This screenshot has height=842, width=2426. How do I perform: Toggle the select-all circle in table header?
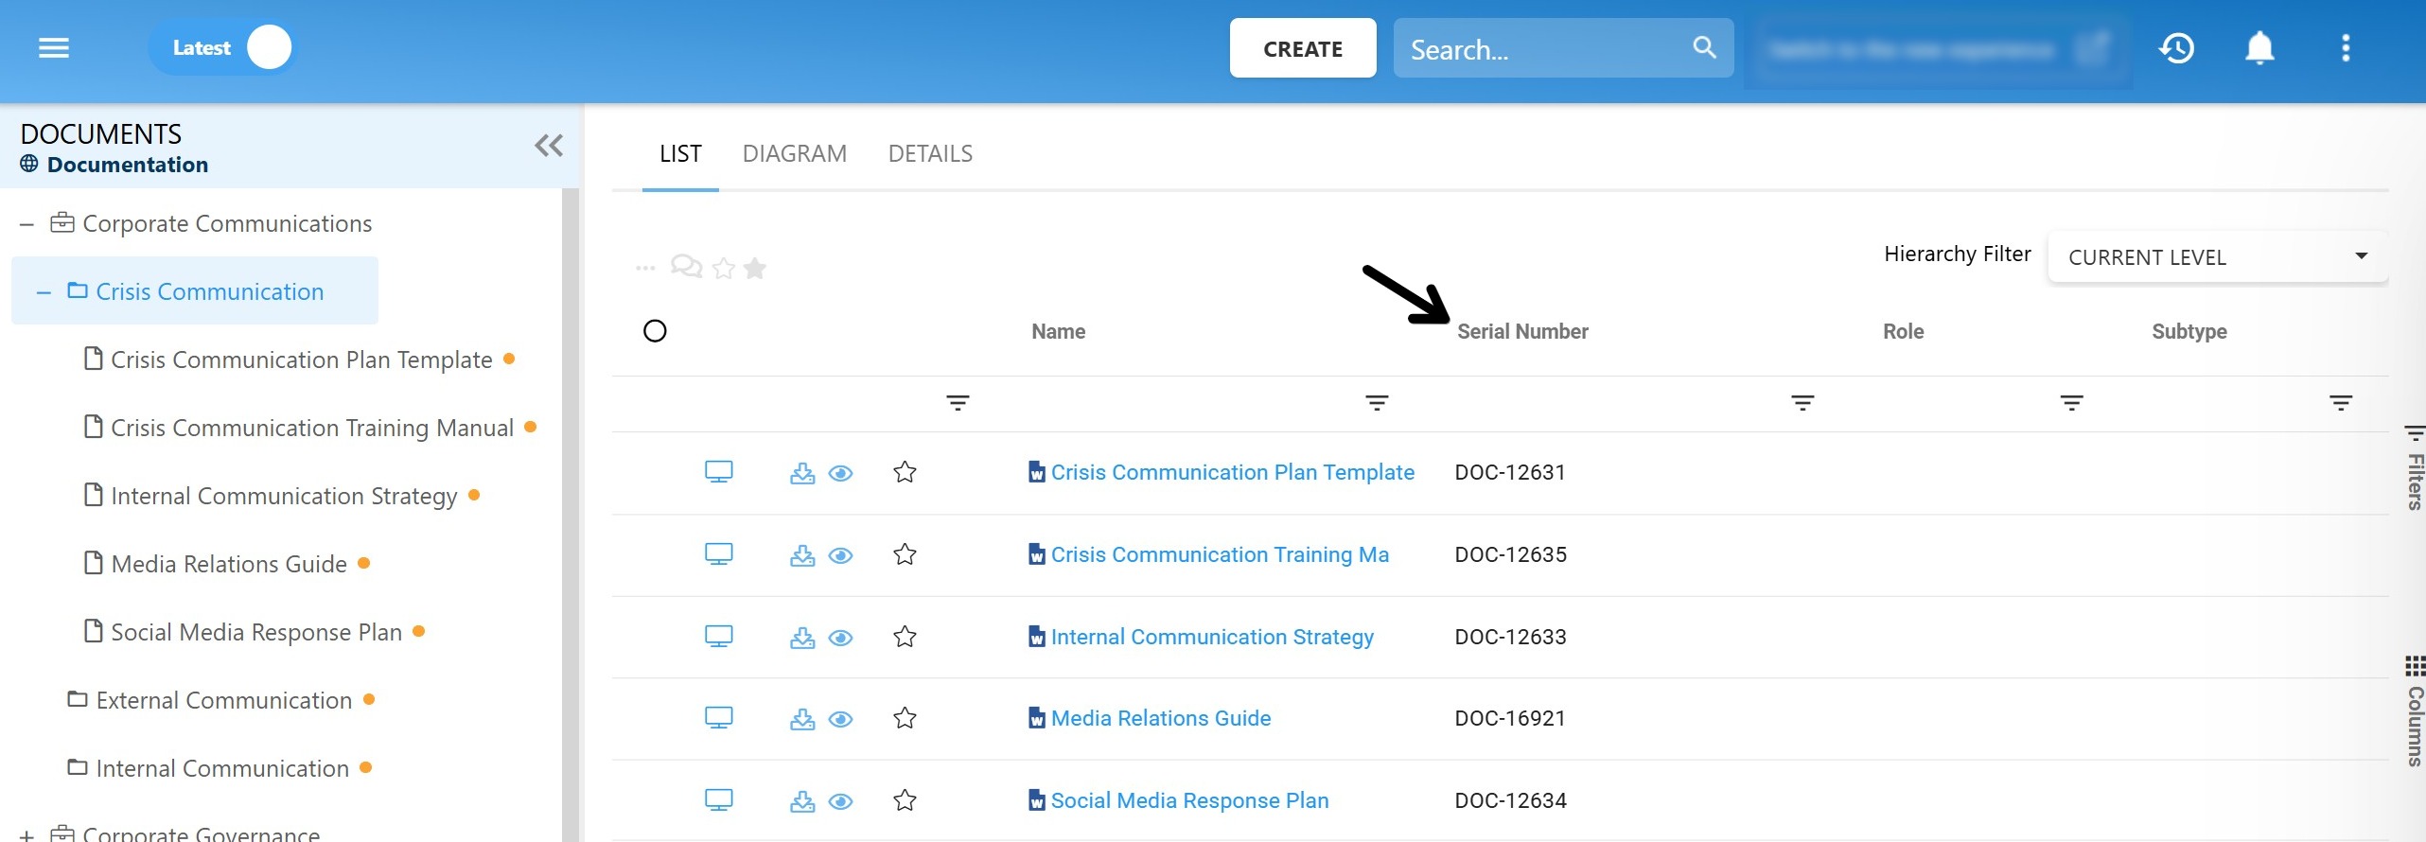click(x=655, y=331)
